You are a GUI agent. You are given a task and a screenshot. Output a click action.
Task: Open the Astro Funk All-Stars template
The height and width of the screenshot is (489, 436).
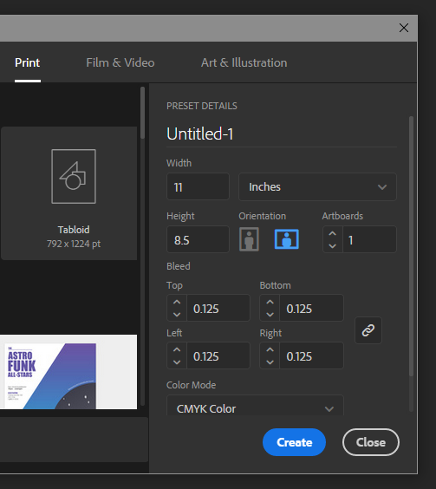68,372
